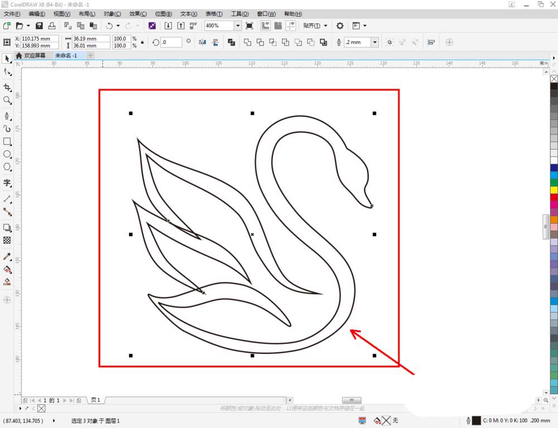Open Options via the gear button
The image size is (558, 428).
point(340,26)
